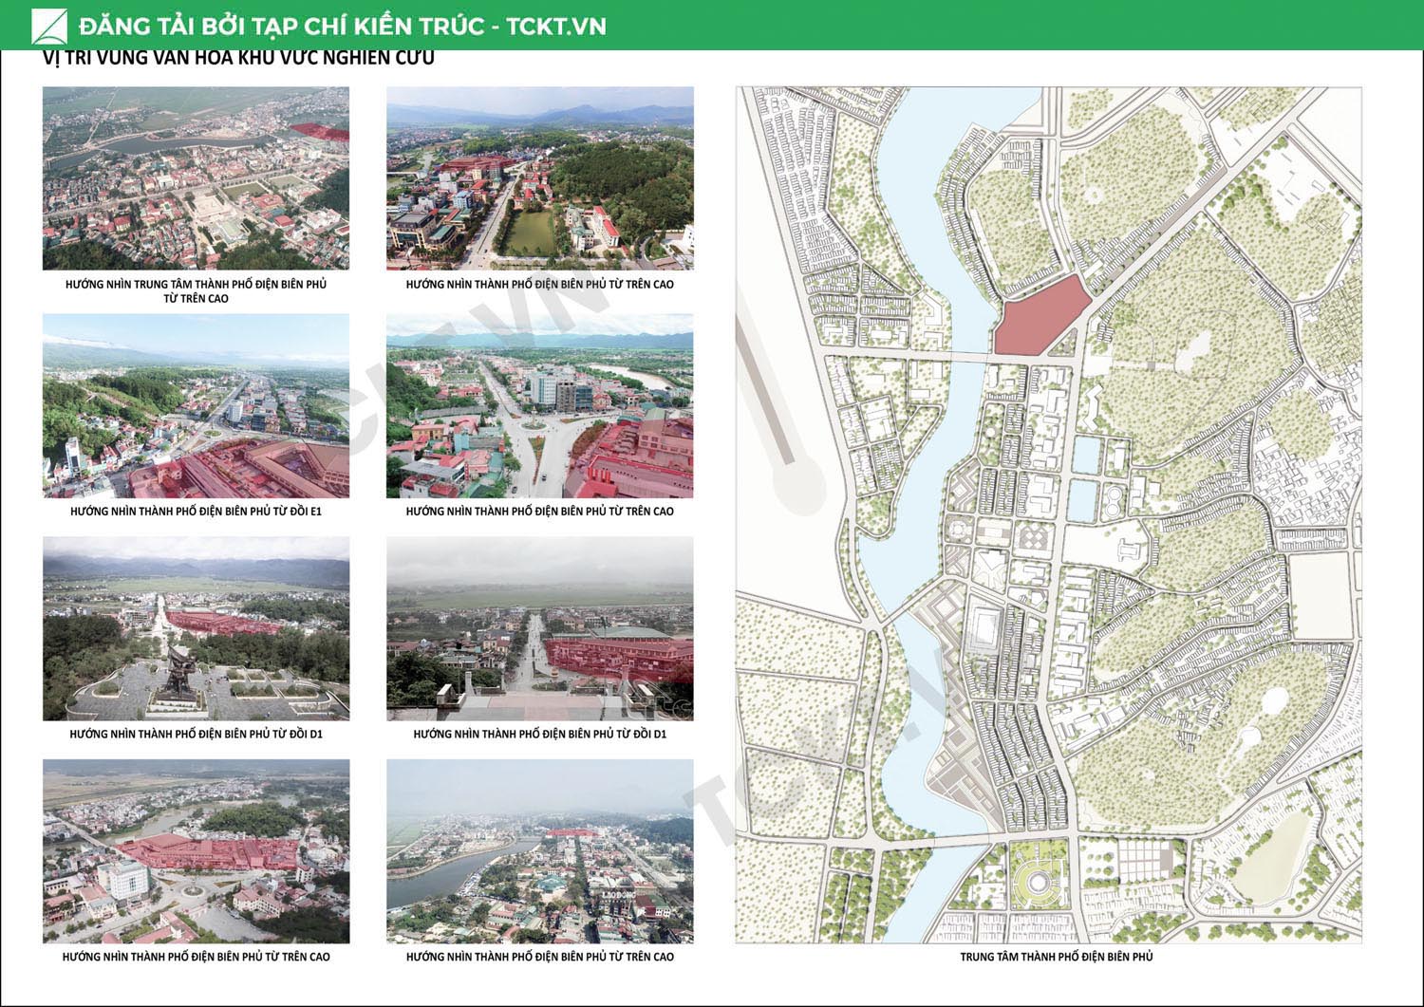This screenshot has height=1007, width=1424.
Task: Select the photo viewed from Đồi E1
Action: click(196, 406)
